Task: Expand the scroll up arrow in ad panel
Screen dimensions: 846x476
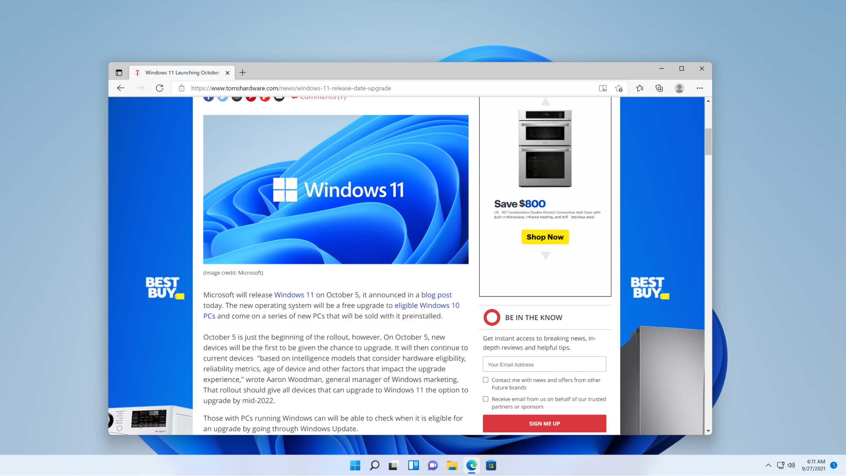Action: pos(545,103)
